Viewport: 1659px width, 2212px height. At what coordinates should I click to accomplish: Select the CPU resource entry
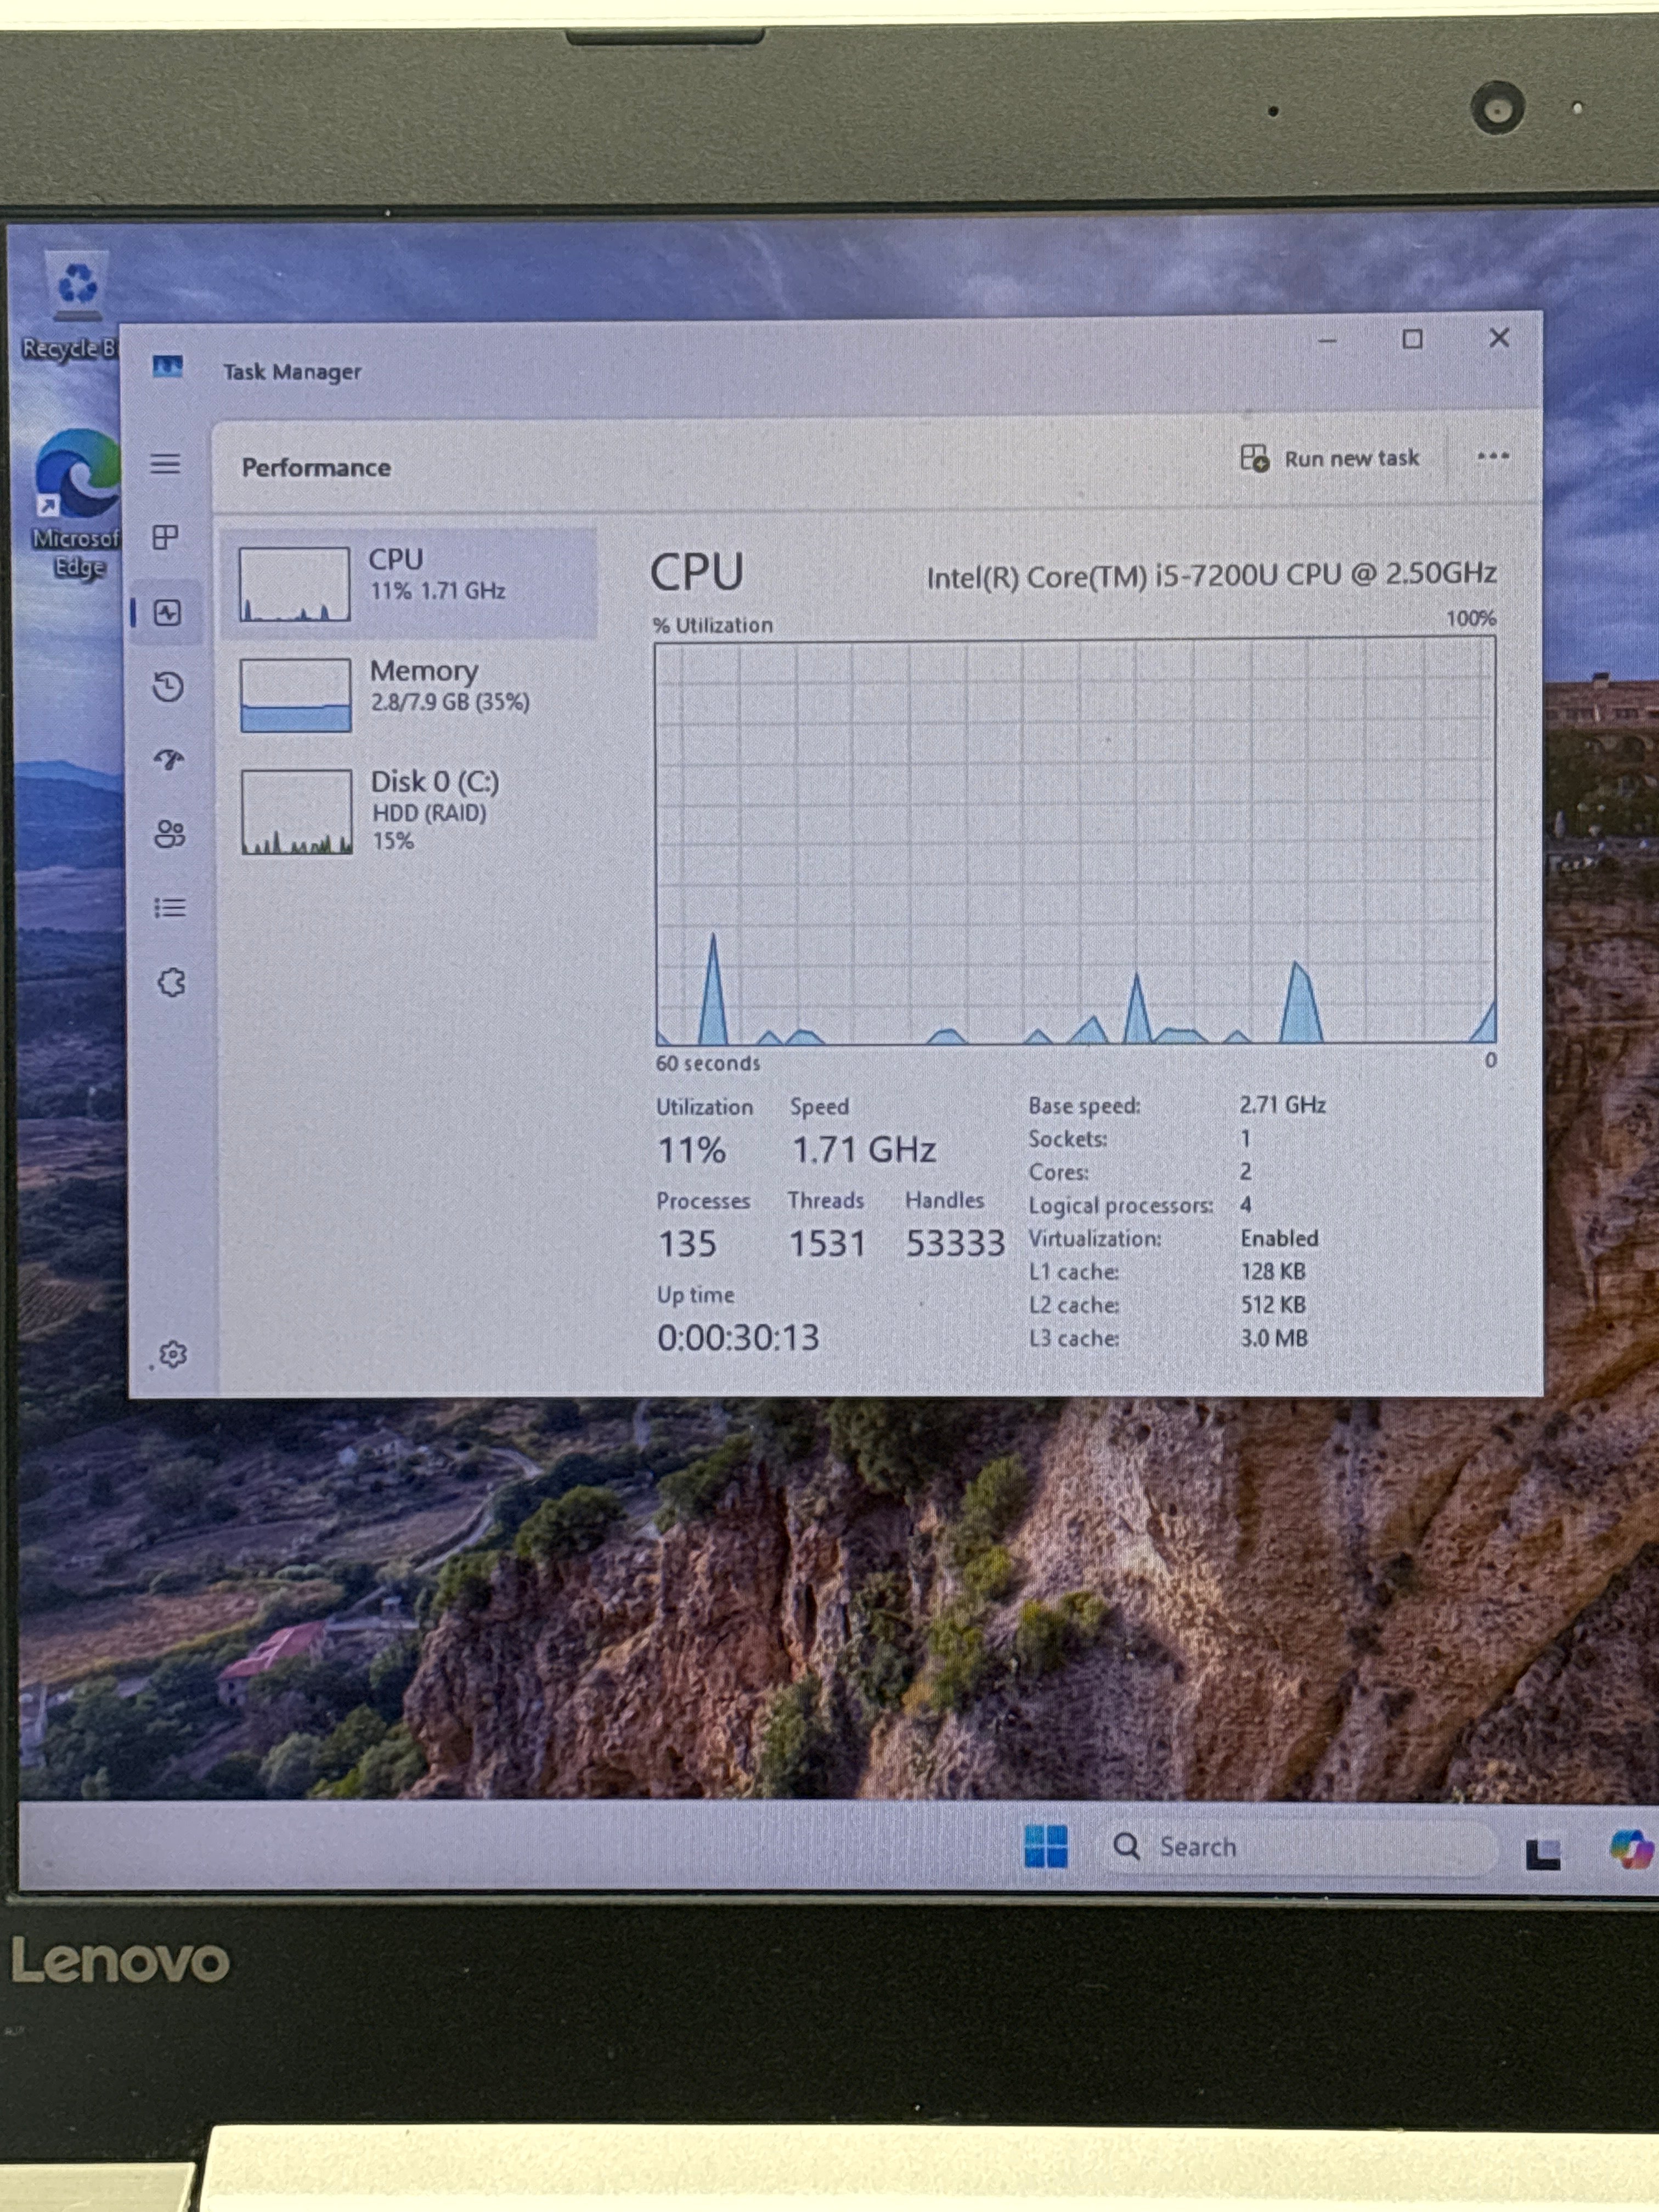coord(408,584)
